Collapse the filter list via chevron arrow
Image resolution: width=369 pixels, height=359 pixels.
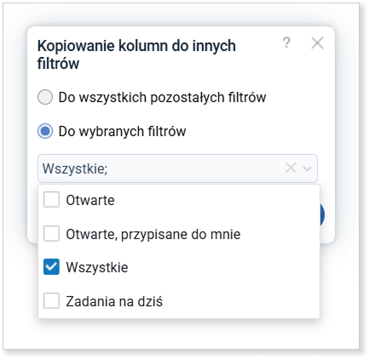(x=308, y=168)
